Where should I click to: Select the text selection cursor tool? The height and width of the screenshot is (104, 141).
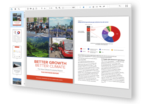[80, 7]
